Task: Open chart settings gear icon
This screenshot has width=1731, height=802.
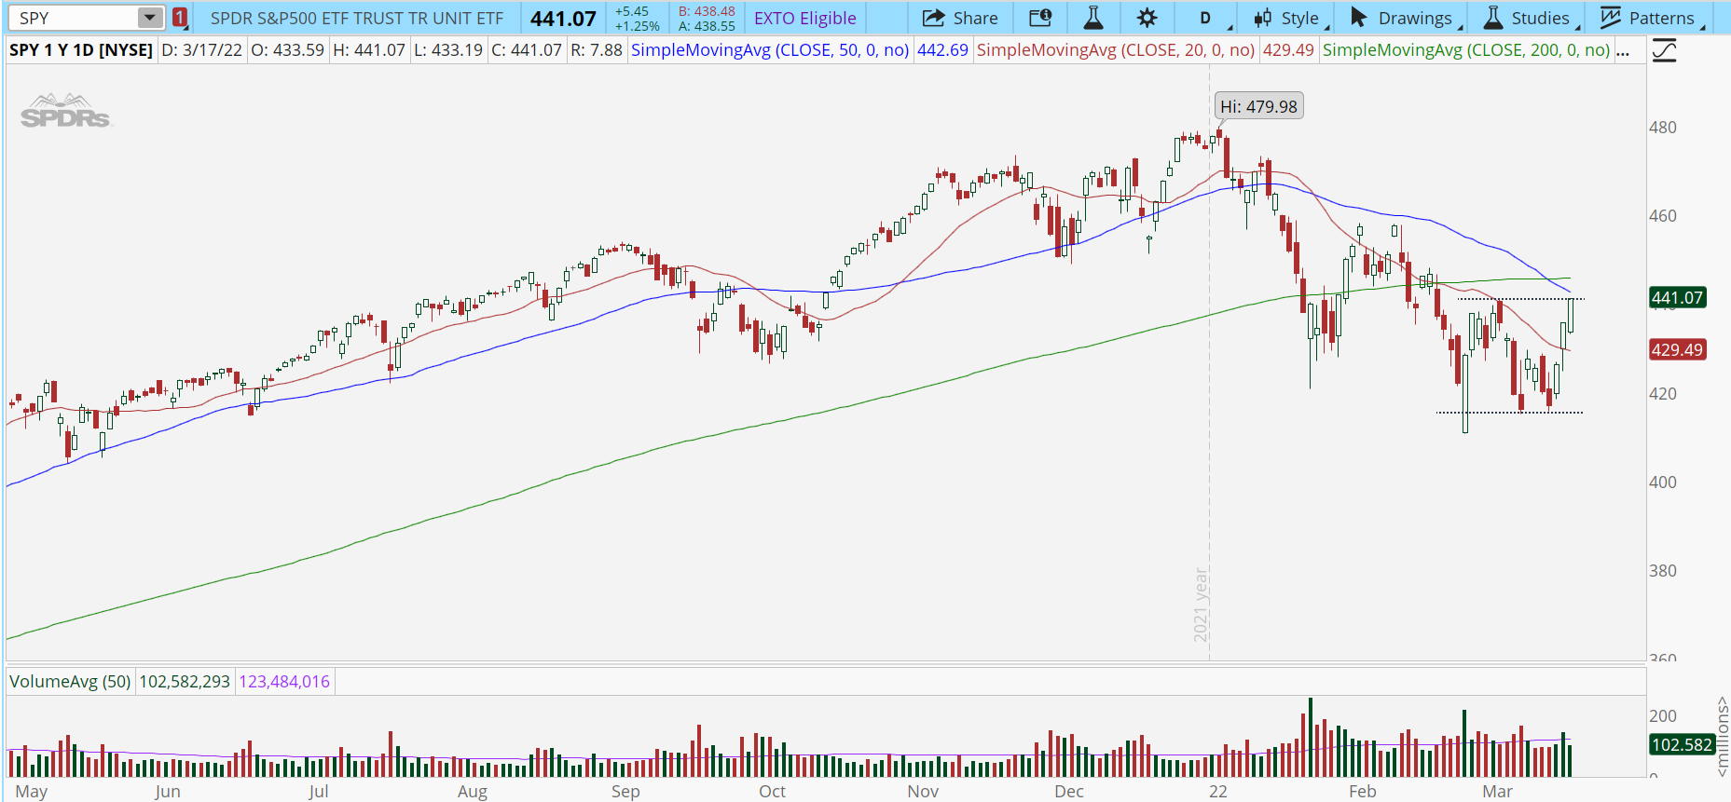Action: pos(1147,18)
